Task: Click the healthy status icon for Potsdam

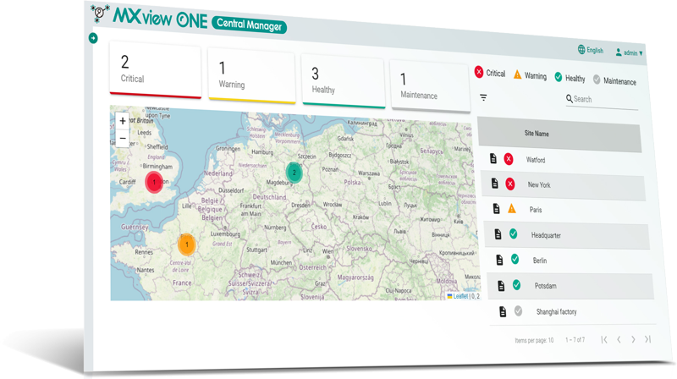Action: pos(517,285)
